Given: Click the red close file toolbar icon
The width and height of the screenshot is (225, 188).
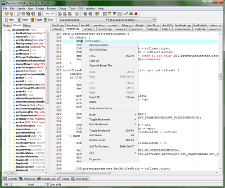Looking at the screenshot, I should [x=33, y=14].
